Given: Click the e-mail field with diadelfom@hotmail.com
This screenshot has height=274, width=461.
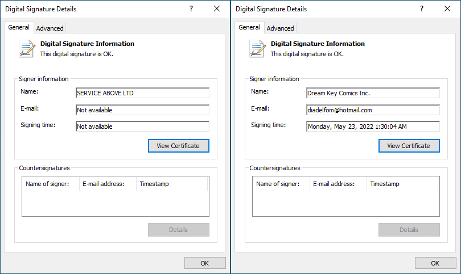Looking at the screenshot, I should pos(373,110).
